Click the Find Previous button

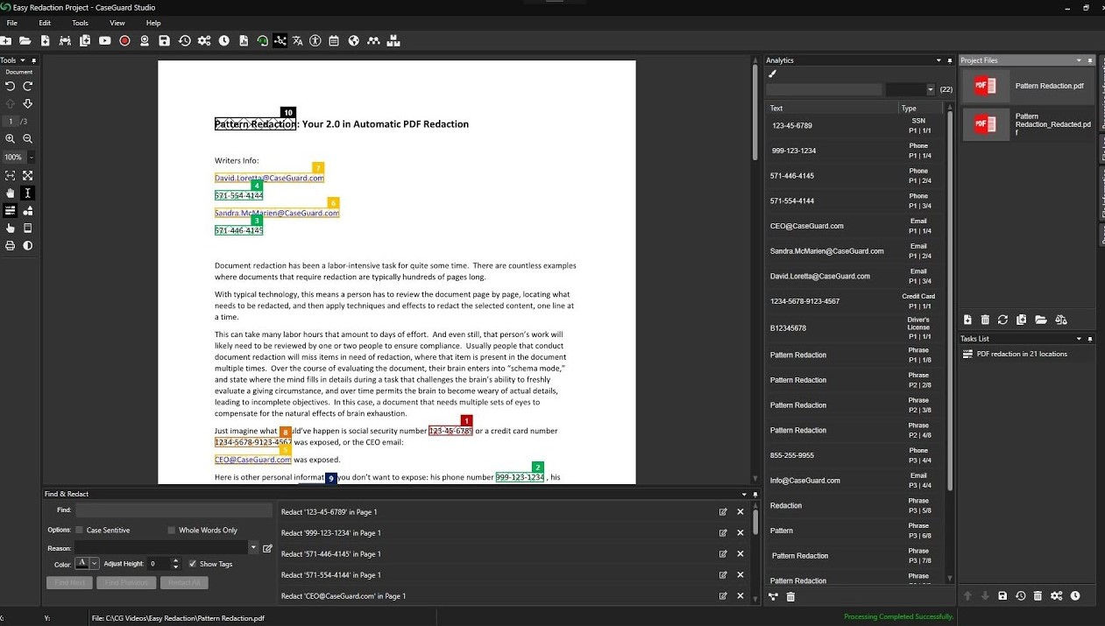(x=127, y=582)
